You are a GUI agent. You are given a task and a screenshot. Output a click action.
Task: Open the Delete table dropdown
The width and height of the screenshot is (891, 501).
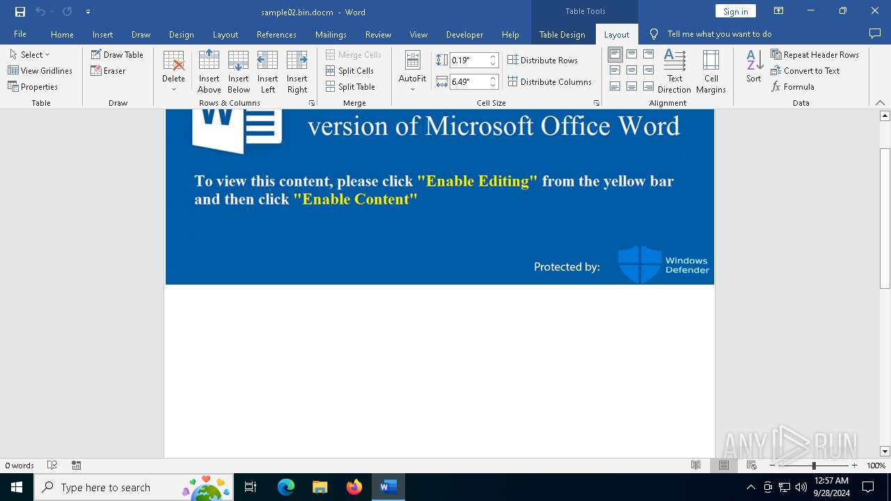(x=173, y=72)
